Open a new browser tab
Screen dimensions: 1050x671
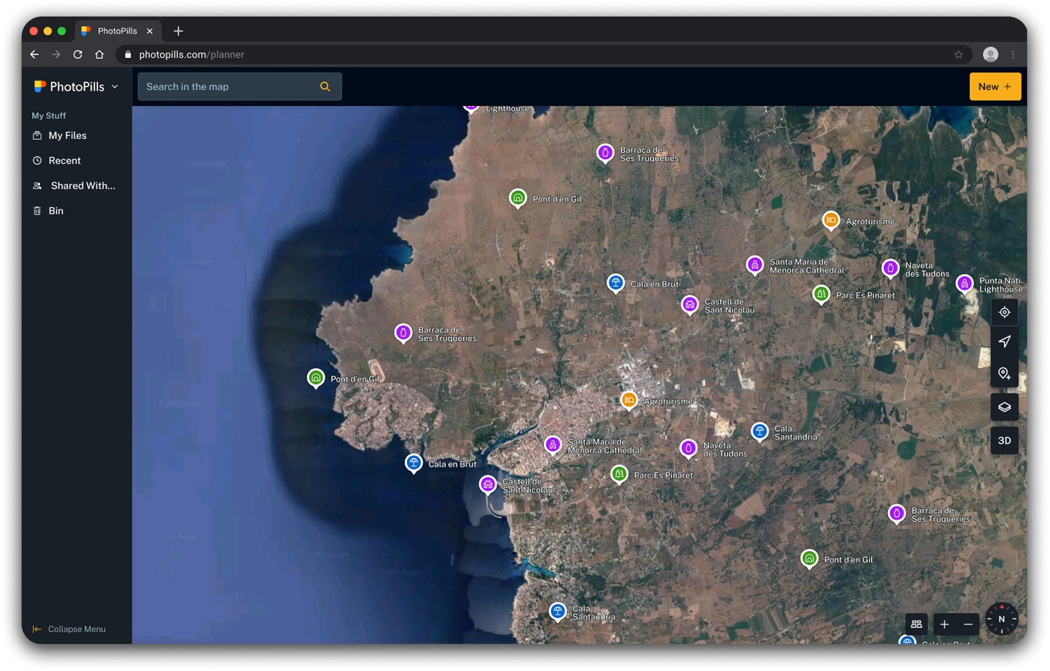[178, 31]
